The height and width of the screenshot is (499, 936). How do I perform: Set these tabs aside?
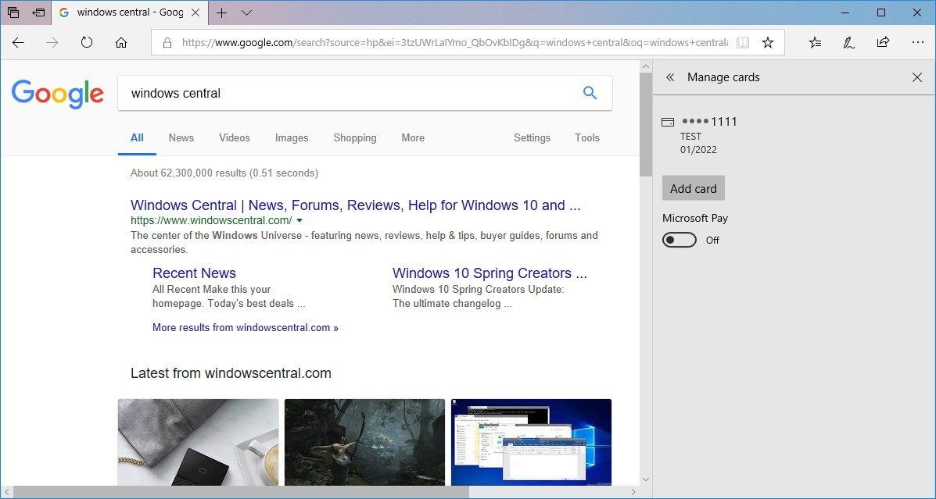click(x=13, y=12)
